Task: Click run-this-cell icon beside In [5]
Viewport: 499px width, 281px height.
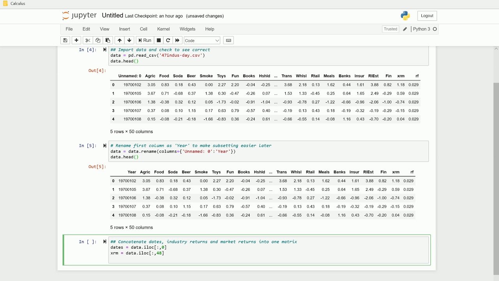Action: click(x=104, y=146)
